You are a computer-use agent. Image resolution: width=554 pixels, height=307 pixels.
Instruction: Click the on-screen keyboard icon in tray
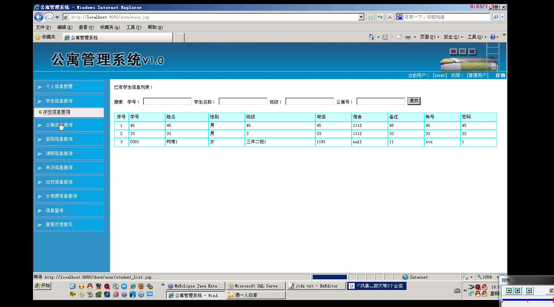pyautogui.click(x=457, y=291)
